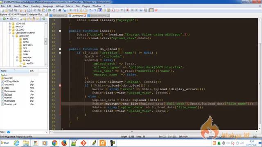Screen dimensions: 262x147
Task: Click the Zoom In toolbar icon
Action: (x=70, y=10)
